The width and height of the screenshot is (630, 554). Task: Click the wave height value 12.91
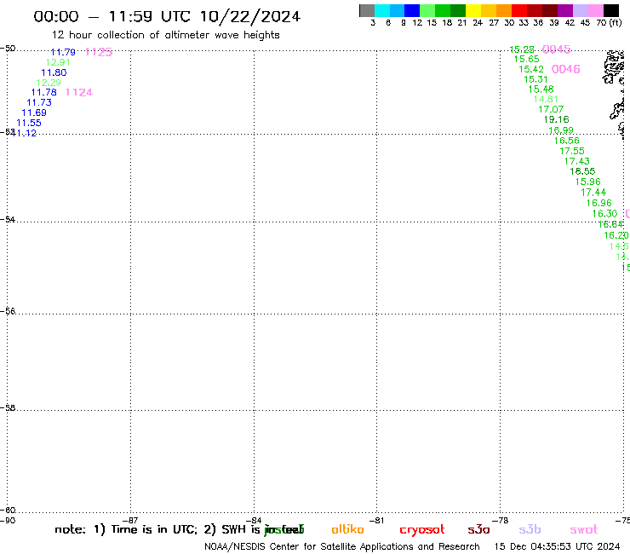point(58,62)
